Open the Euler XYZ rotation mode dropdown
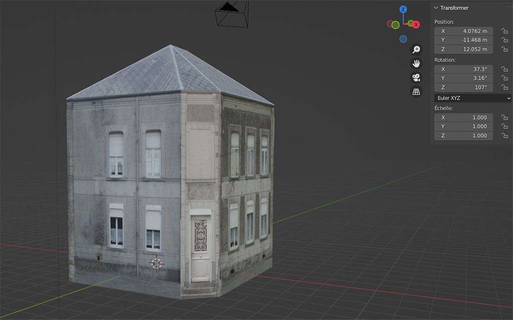 coord(472,98)
